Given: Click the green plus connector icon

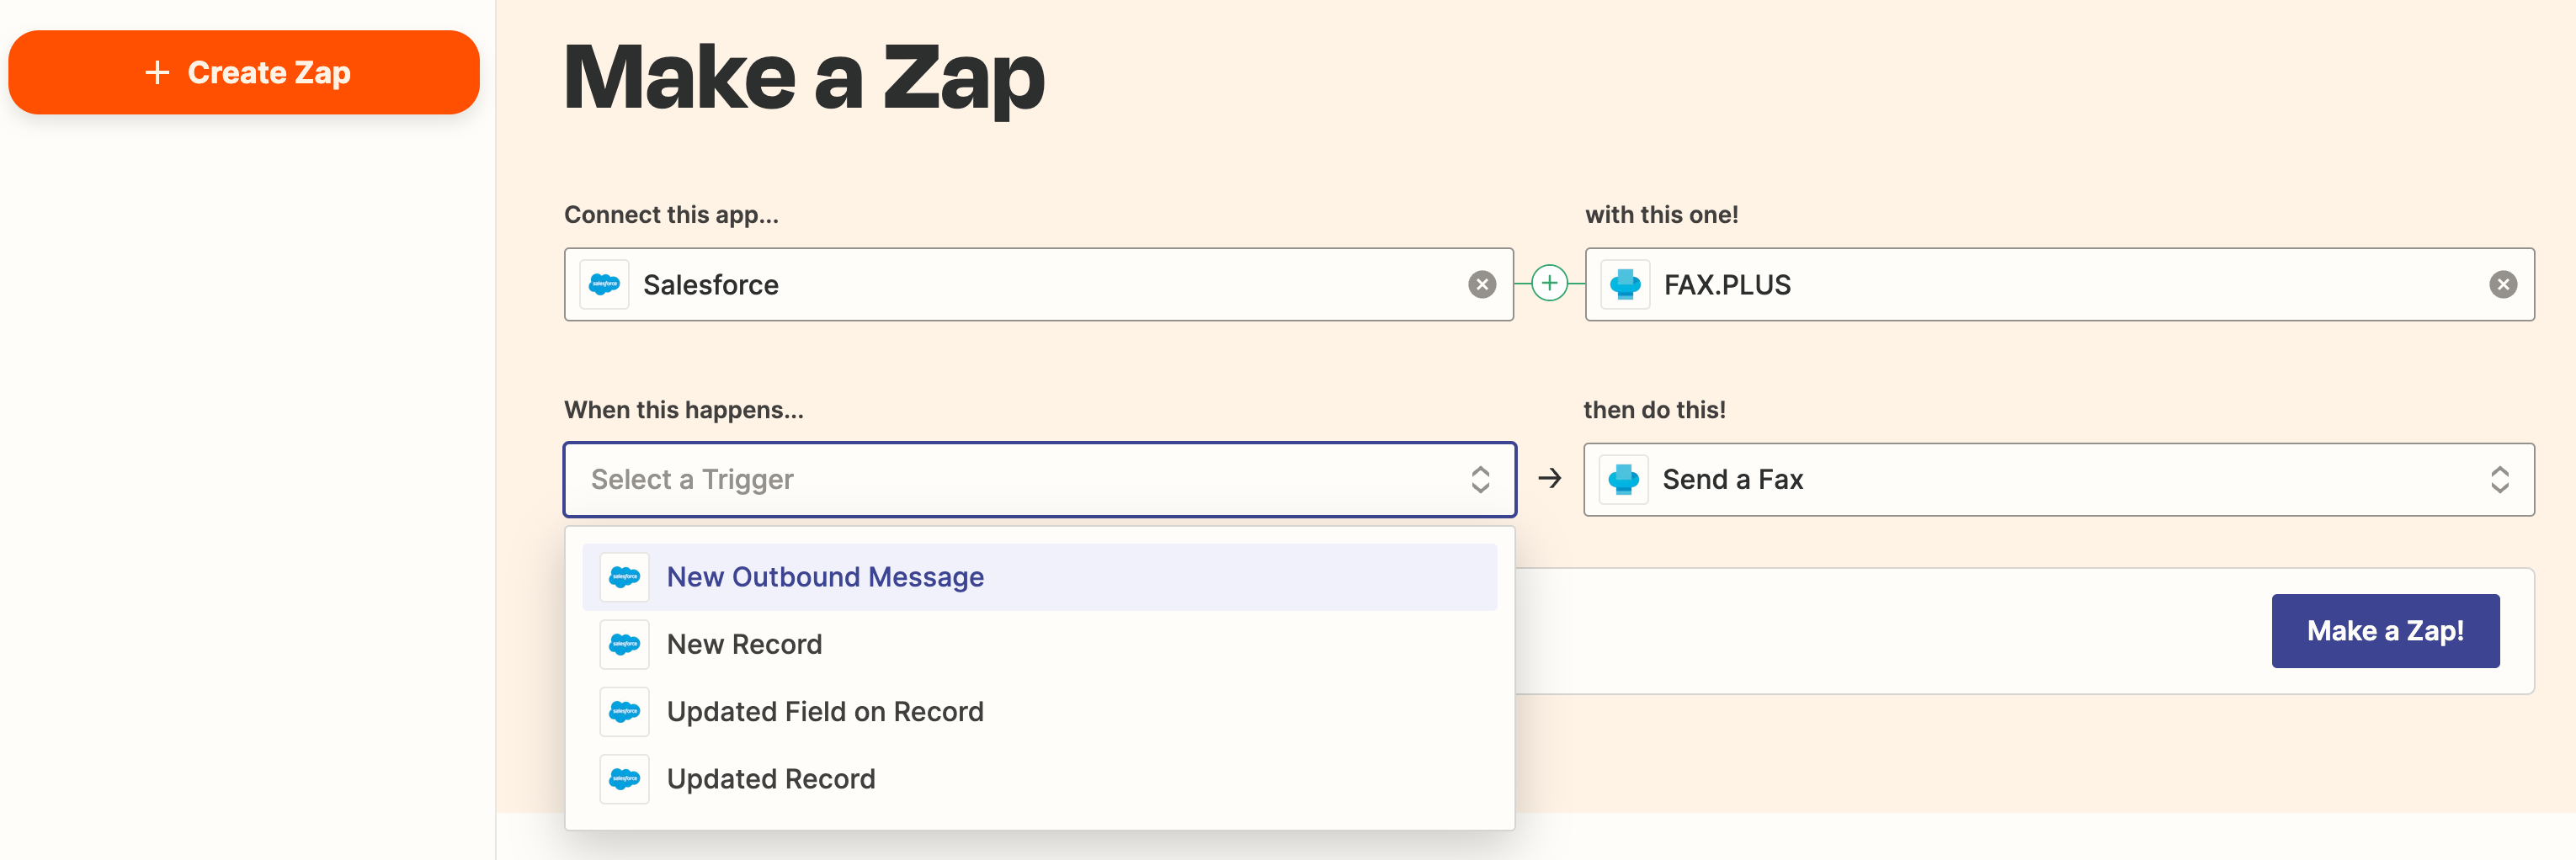Looking at the screenshot, I should 1549,284.
